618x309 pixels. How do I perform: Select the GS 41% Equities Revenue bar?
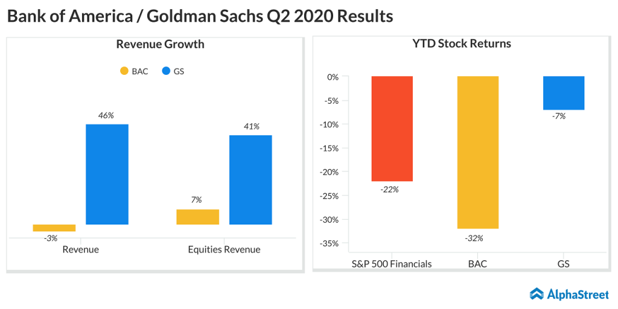click(x=250, y=179)
